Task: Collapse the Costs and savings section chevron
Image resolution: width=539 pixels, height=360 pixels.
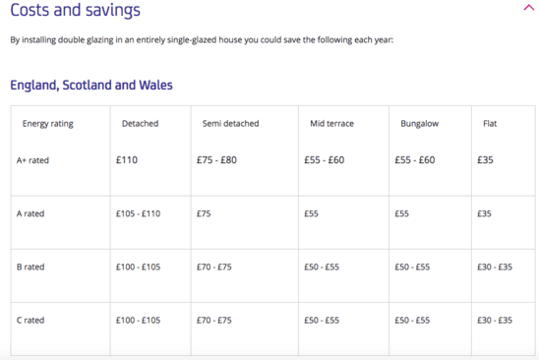Action: click(x=529, y=7)
